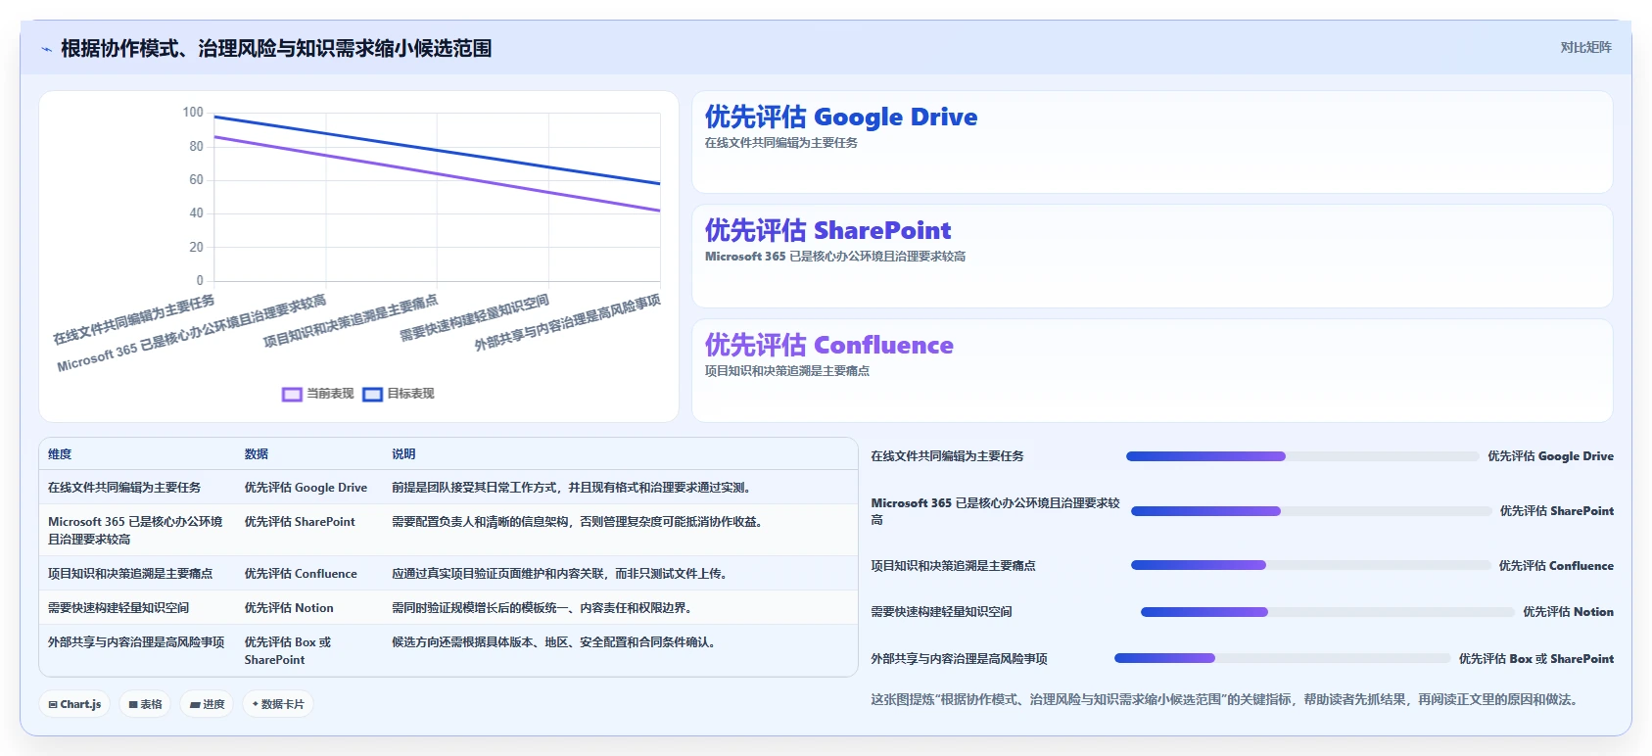1652x756 pixels.
Task: Click the table text starting 需同时验证规模增长后的模板统一
Action: (x=542, y=608)
